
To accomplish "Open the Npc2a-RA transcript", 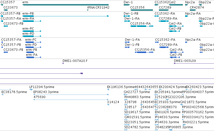I will (x=193, y=14).
